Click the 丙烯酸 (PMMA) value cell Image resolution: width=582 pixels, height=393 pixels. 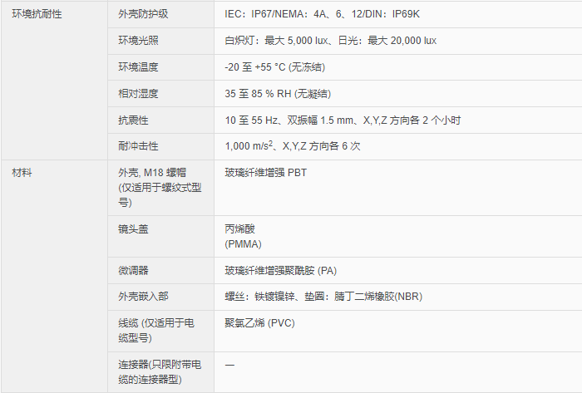click(x=243, y=236)
